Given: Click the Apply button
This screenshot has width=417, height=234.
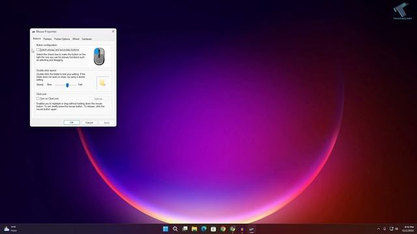Looking at the screenshot, I should [x=107, y=123].
